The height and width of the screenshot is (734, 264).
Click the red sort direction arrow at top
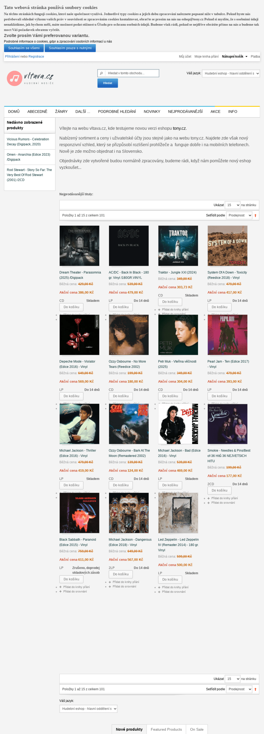[x=255, y=216]
